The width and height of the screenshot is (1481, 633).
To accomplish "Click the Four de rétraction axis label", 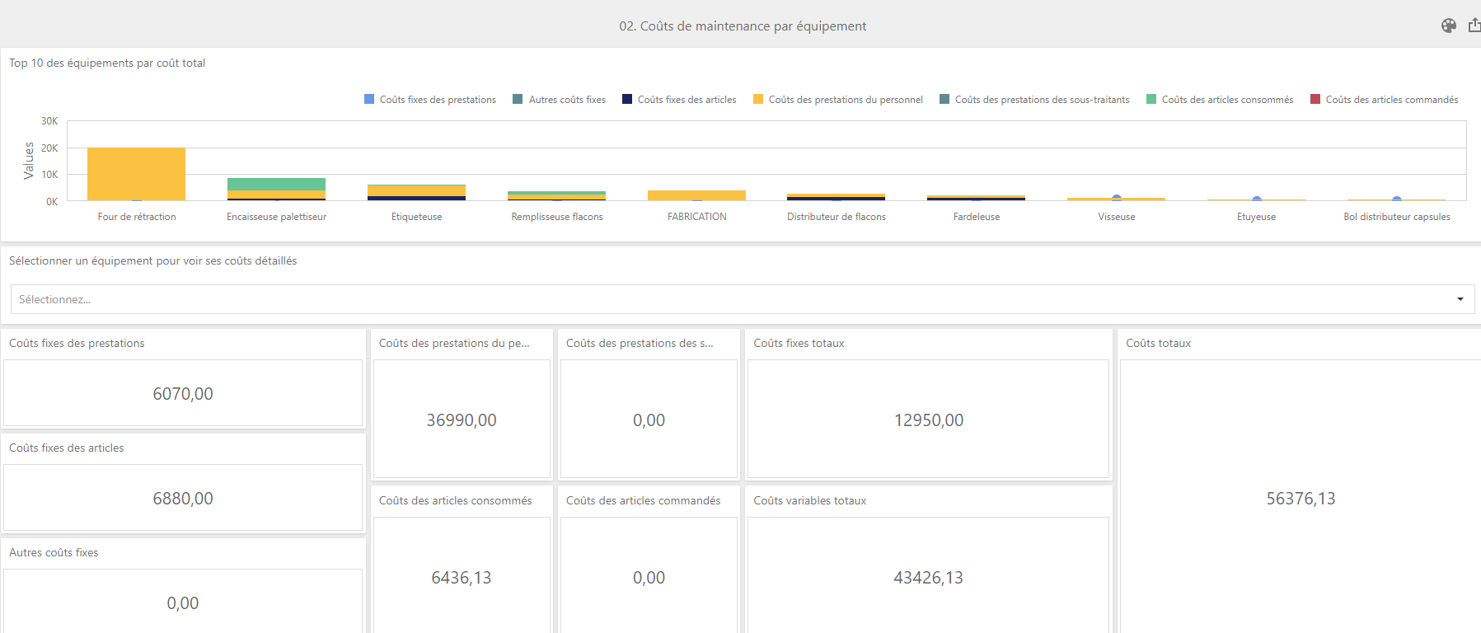I will point(137,217).
